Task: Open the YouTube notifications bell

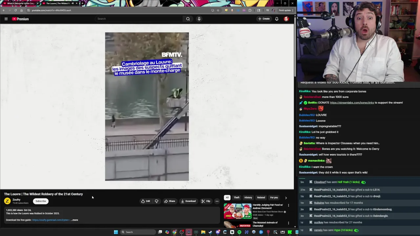Action: (277, 19)
